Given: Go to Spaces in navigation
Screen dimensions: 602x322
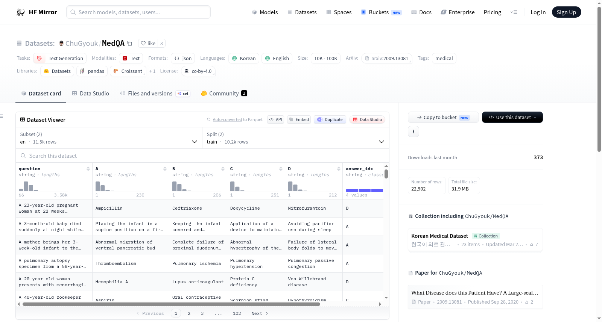Looking at the screenshot, I should click(x=339, y=12).
